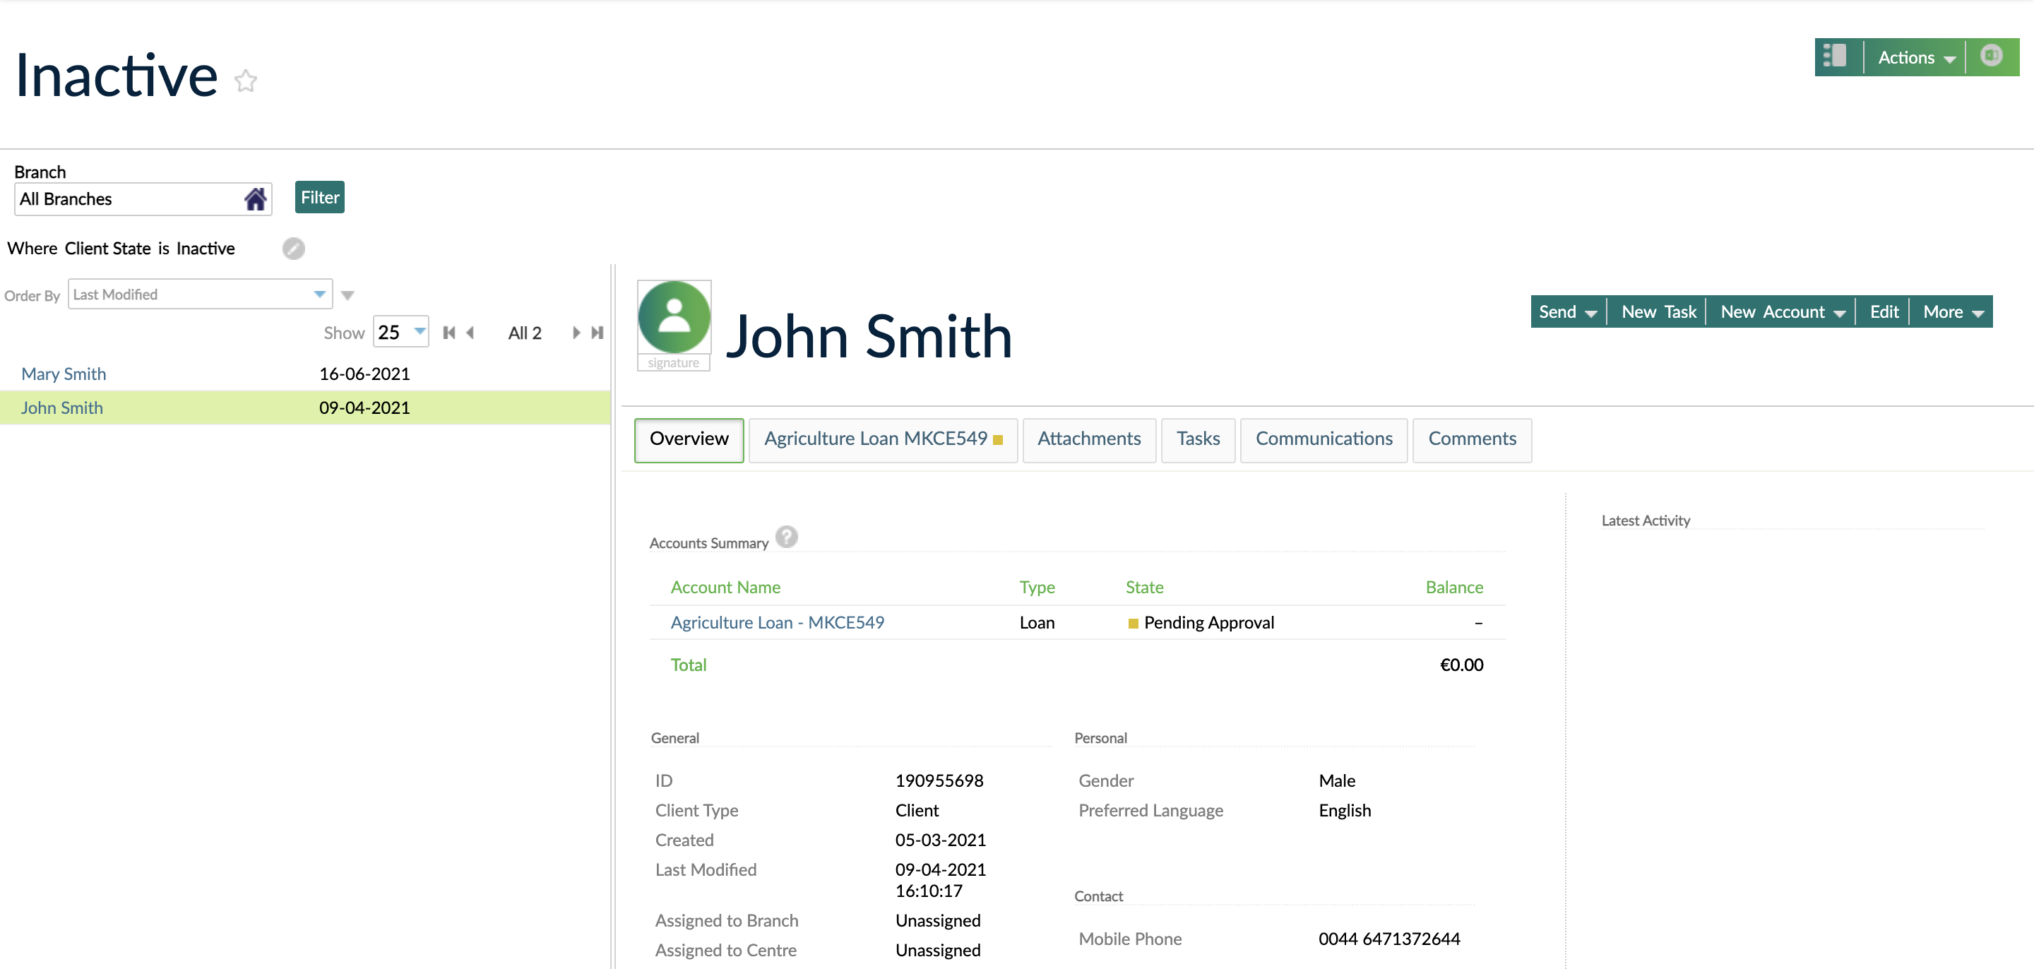Image resolution: width=2034 pixels, height=969 pixels.
Task: Go to the first page of results
Action: click(448, 333)
